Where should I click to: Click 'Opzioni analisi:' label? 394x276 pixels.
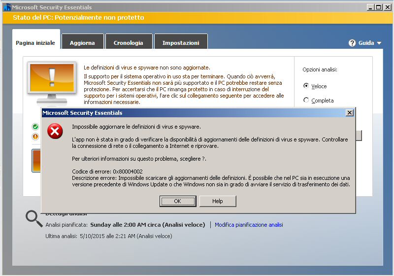[x=320, y=69]
